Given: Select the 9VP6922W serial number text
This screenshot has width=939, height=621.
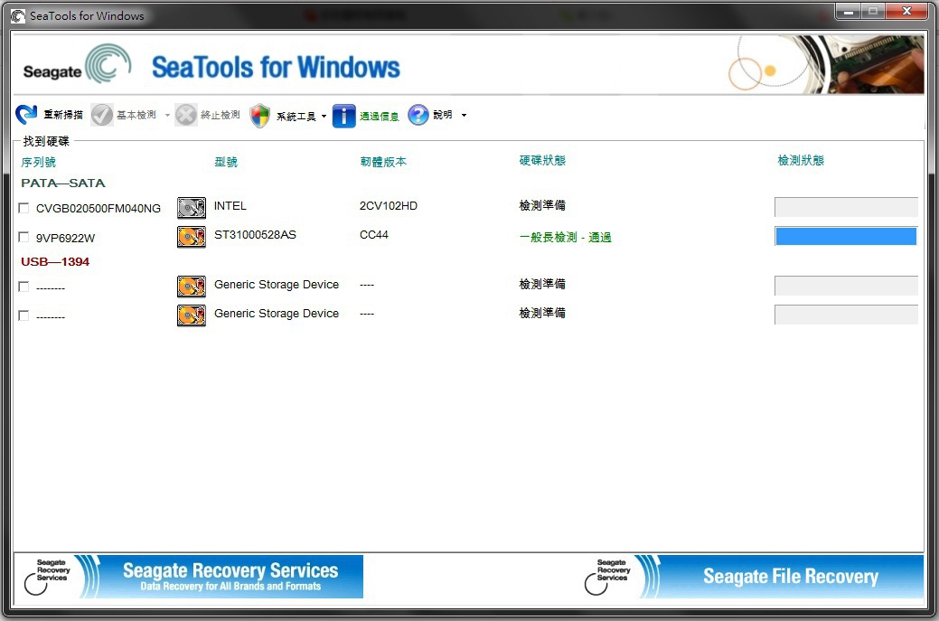Looking at the screenshot, I should pyautogui.click(x=65, y=238).
